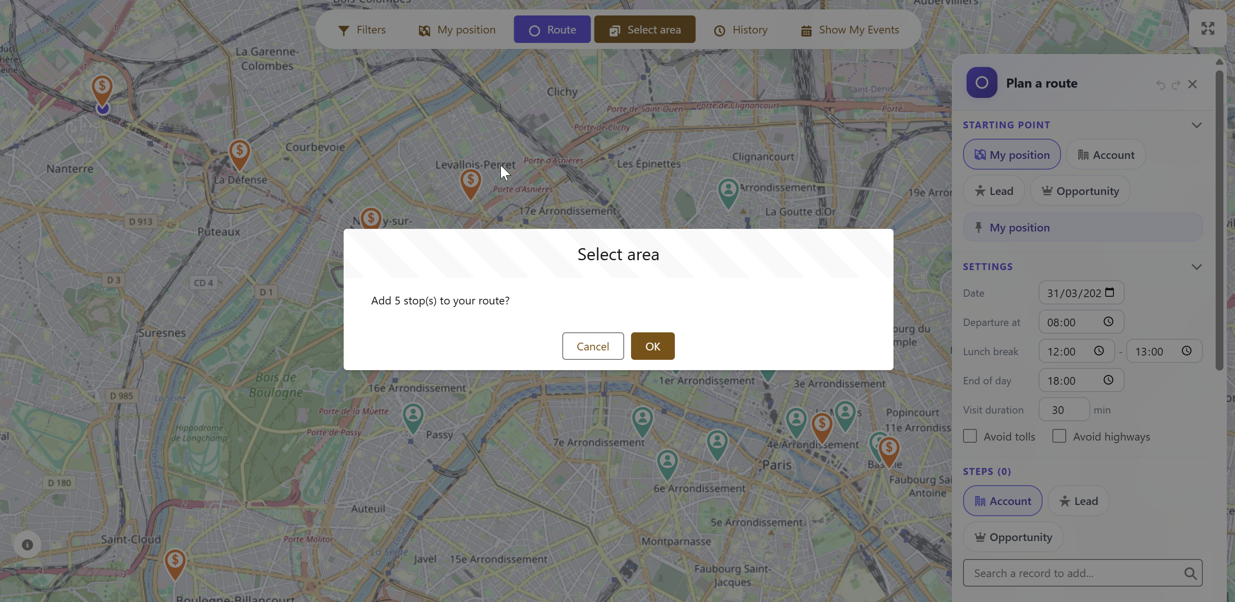Cancel the Select area dialog
The width and height of the screenshot is (1235, 602).
tap(592, 346)
